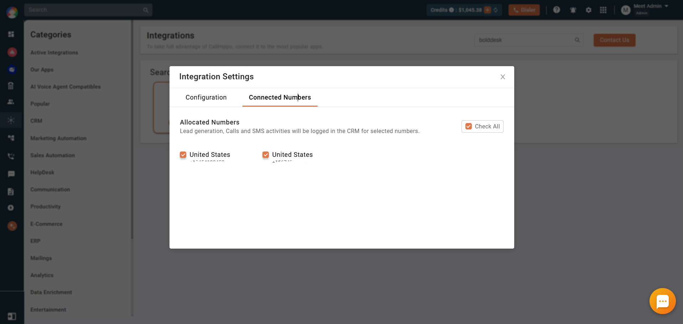This screenshot has width=683, height=324.
Task: Click the user avatar M
Action: coord(626,10)
